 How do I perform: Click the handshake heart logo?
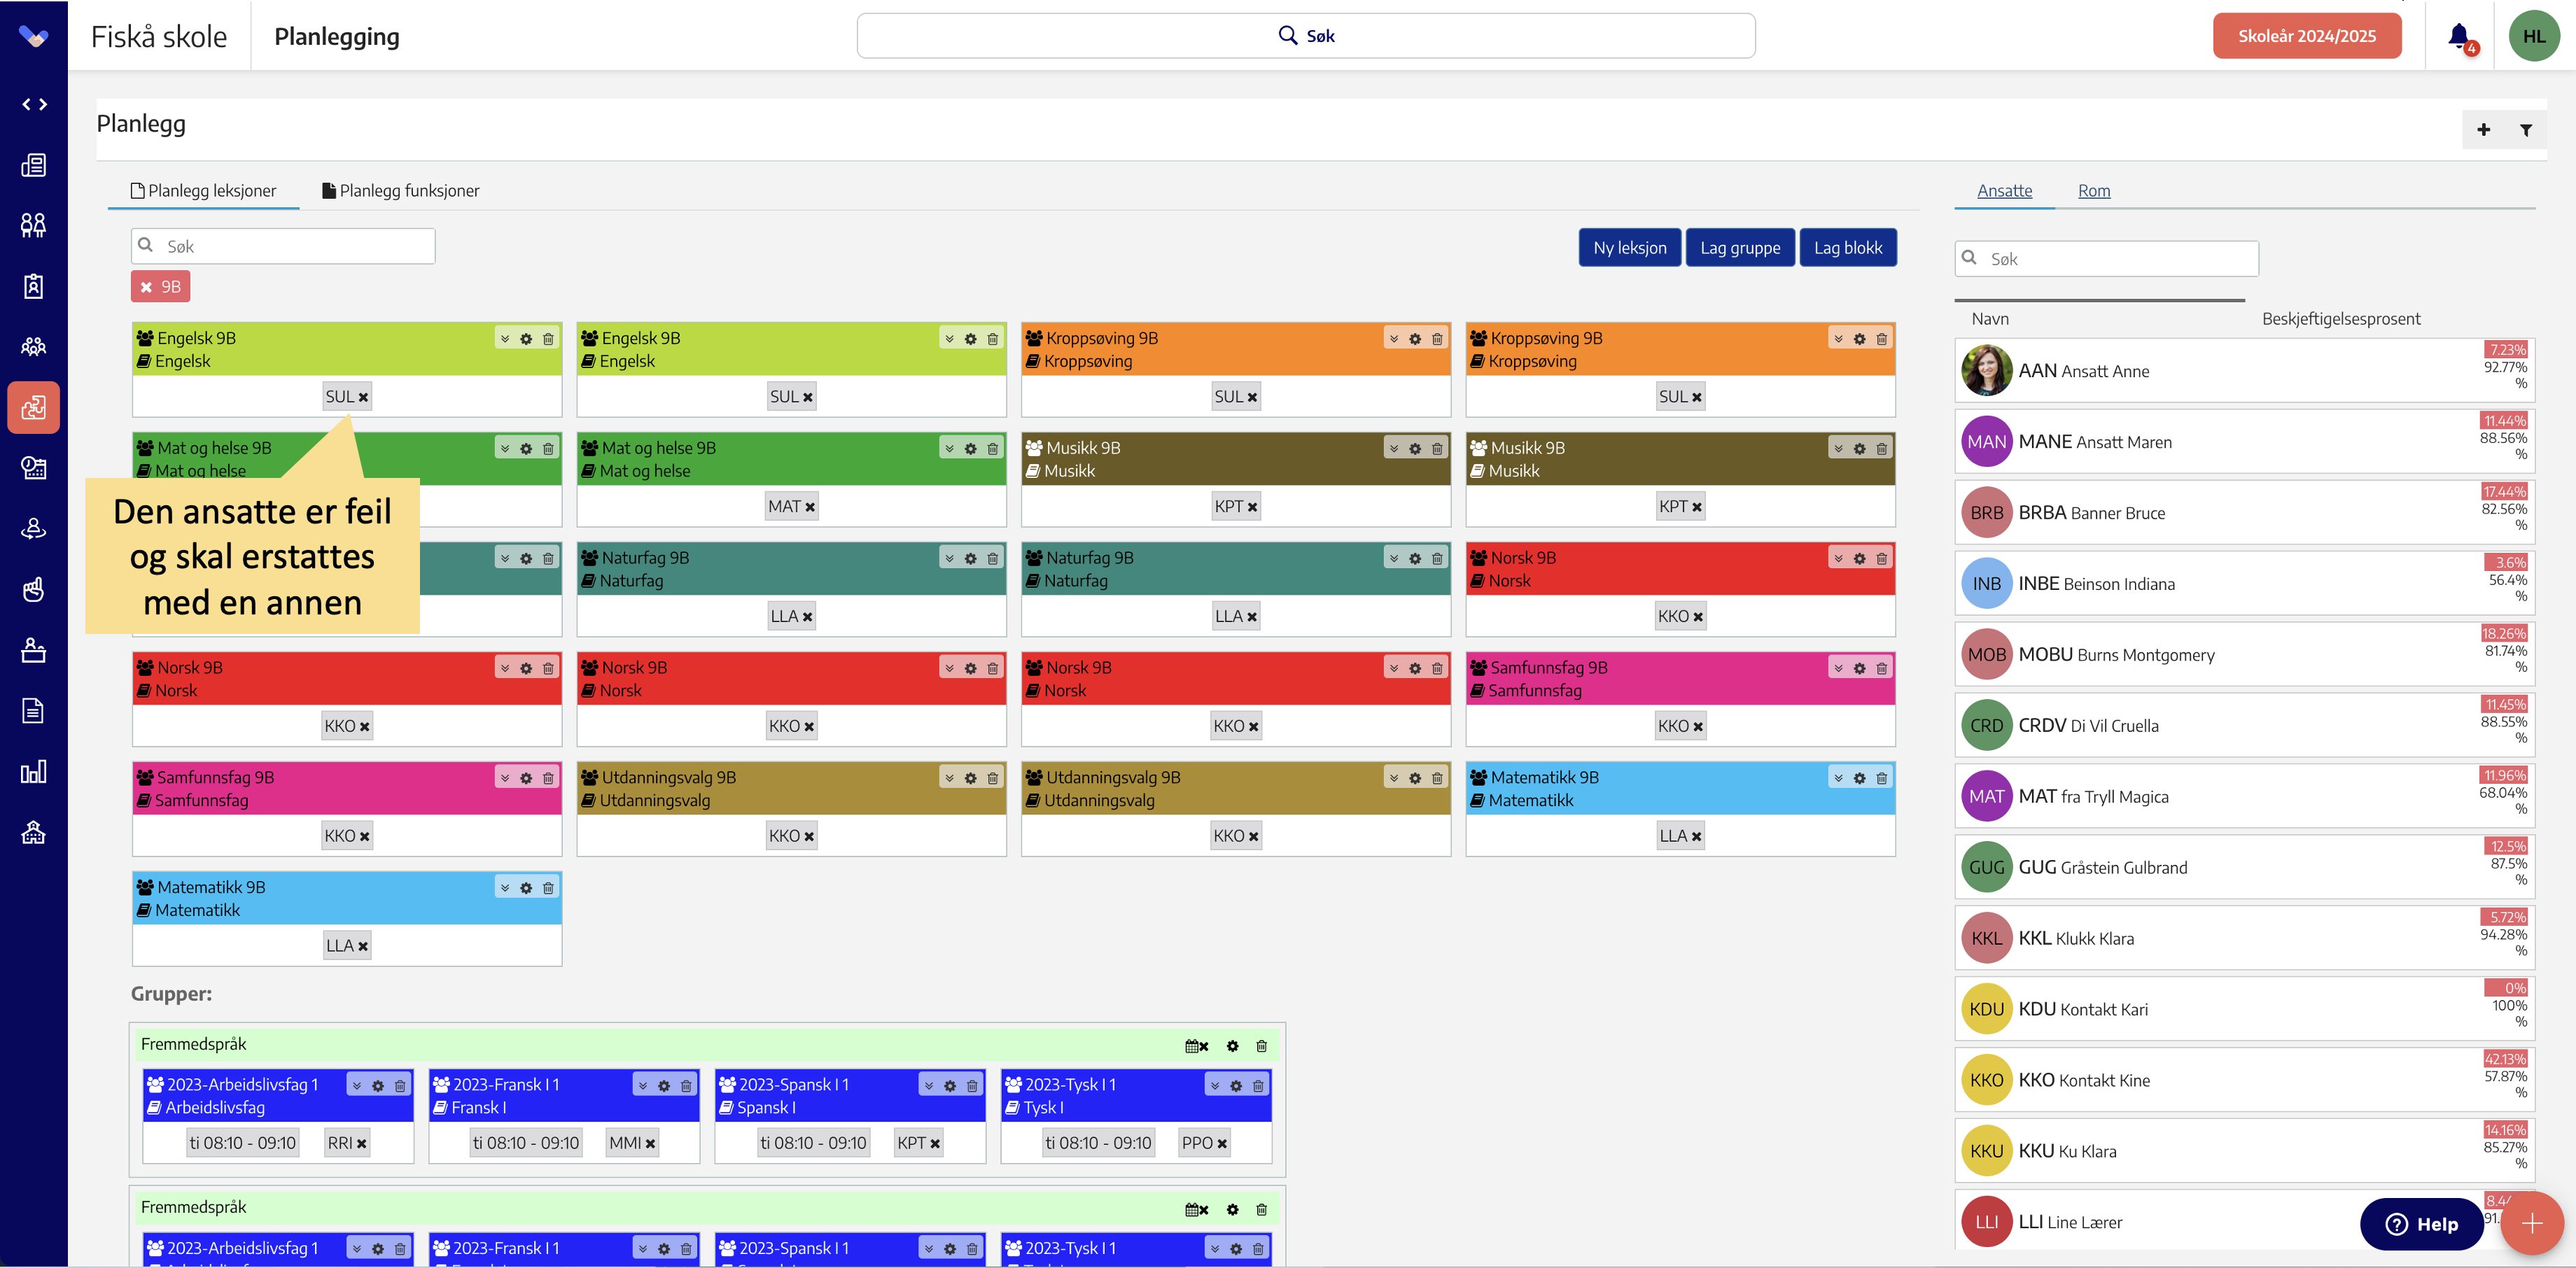coord(34,37)
